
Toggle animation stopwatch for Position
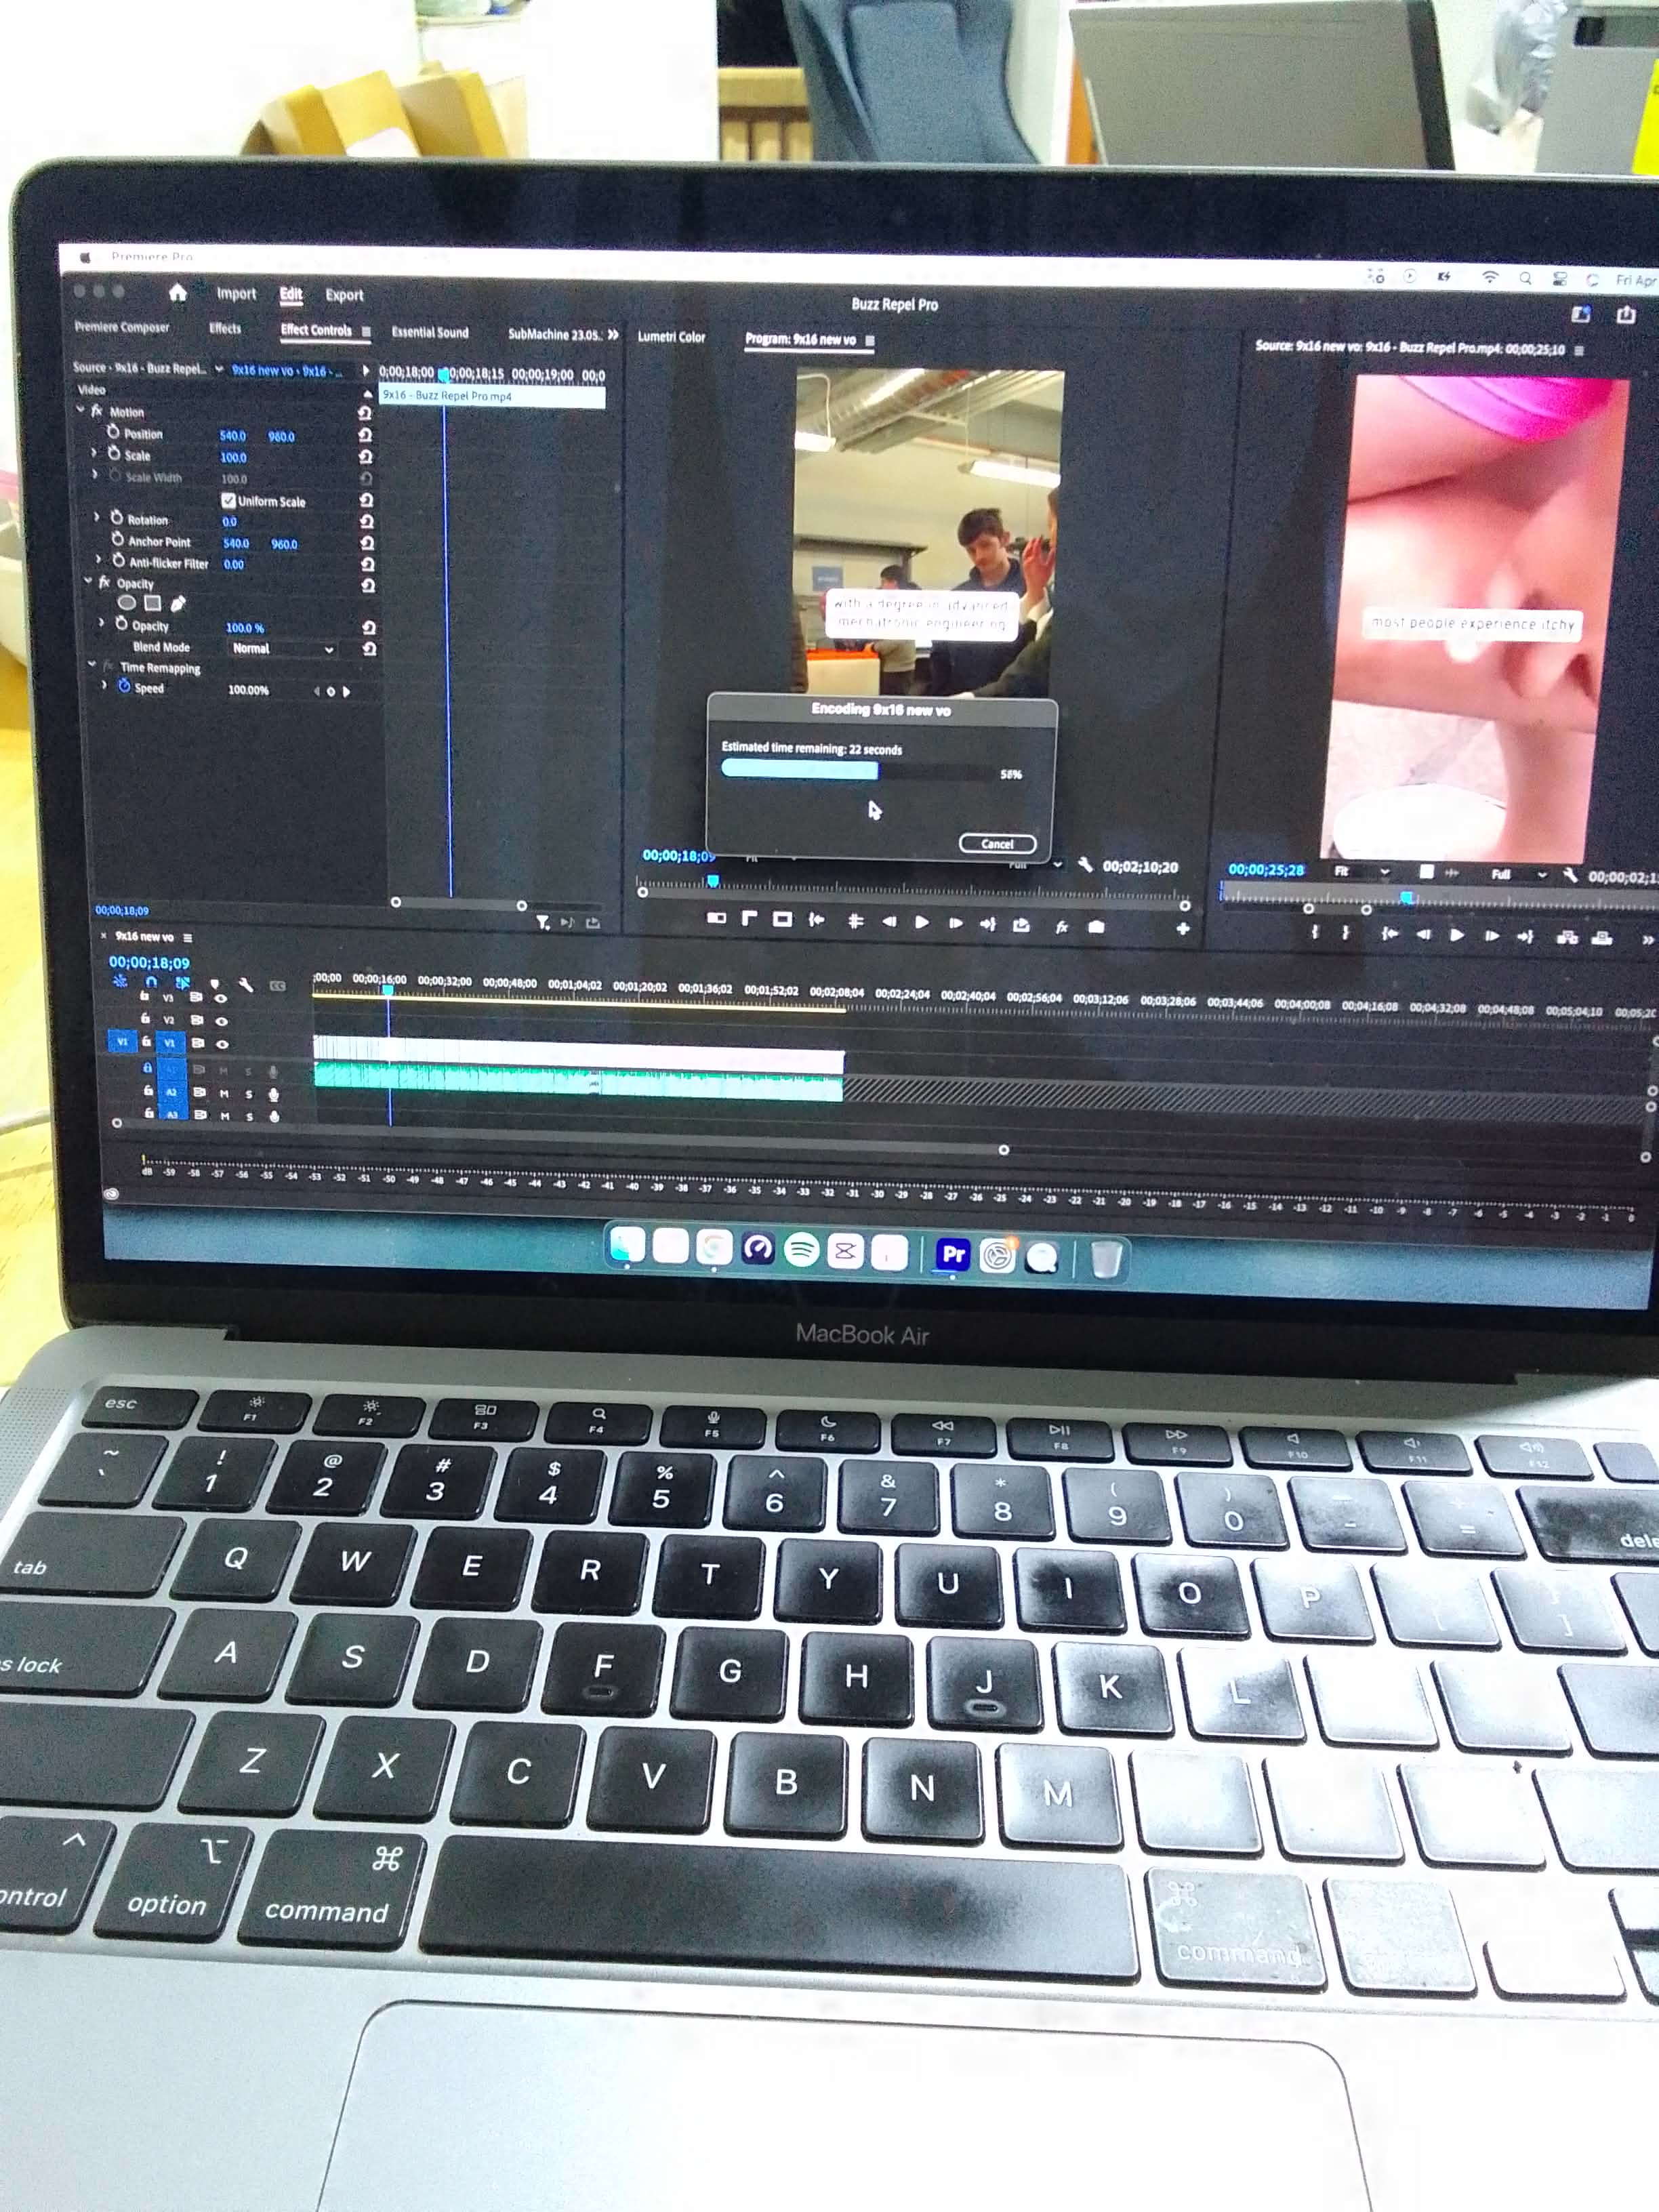[x=113, y=432]
